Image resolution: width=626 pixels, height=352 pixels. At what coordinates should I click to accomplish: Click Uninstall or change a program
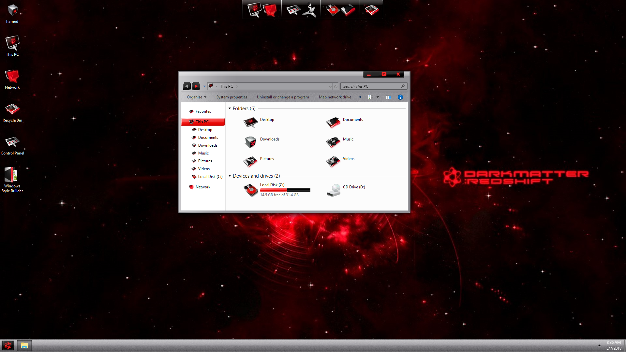283,97
